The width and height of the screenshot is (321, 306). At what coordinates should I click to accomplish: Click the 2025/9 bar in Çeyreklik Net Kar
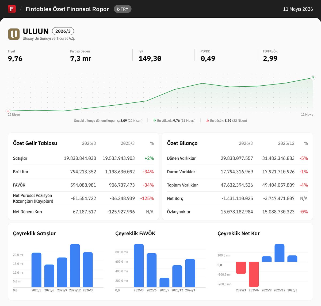point(267,259)
